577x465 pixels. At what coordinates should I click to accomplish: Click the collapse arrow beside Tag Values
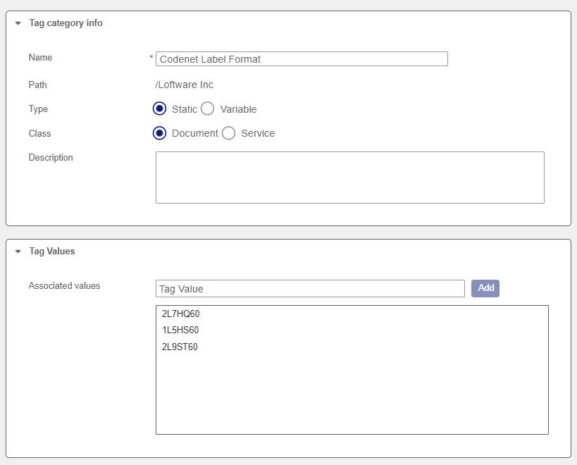(18, 252)
